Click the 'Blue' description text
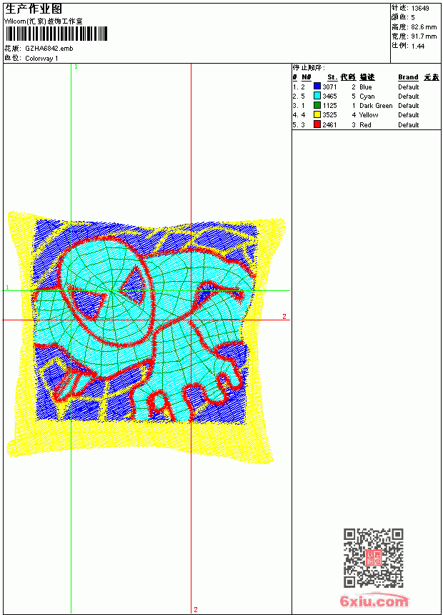 tap(365, 87)
